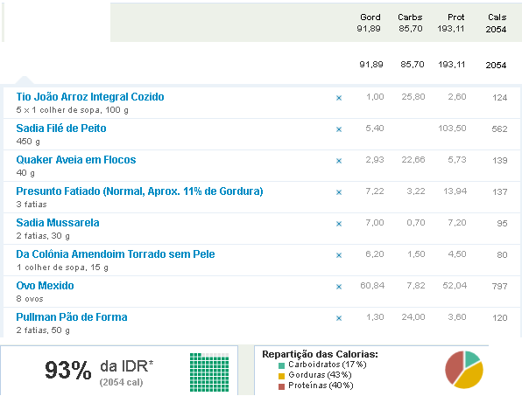
Task: Click the 93% da IDR value
Action: (x=68, y=370)
